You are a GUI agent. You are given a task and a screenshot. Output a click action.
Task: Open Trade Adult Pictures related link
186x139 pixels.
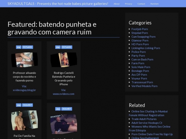[x=144, y=119]
